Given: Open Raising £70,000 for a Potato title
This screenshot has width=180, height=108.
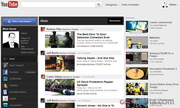Looking at the screenshot, I should coord(161,55).
